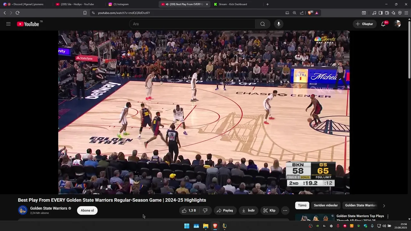The width and height of the screenshot is (411, 231).
Task: Open Brave Leo AI sparkle icon
Action: 393,13
